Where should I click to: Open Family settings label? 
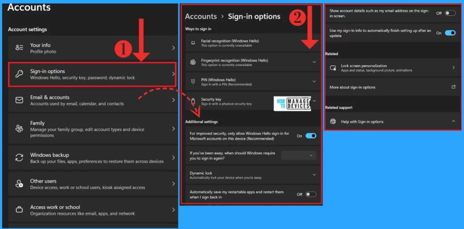click(x=37, y=123)
